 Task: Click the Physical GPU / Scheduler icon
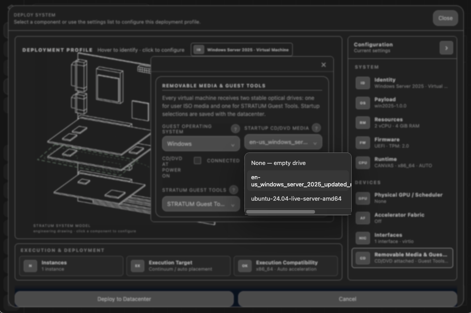(x=362, y=198)
